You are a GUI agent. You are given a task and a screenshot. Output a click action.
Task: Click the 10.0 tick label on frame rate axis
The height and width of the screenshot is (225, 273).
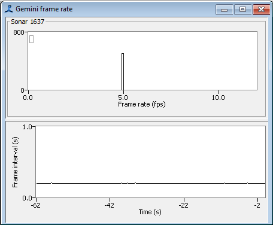(x=219, y=98)
